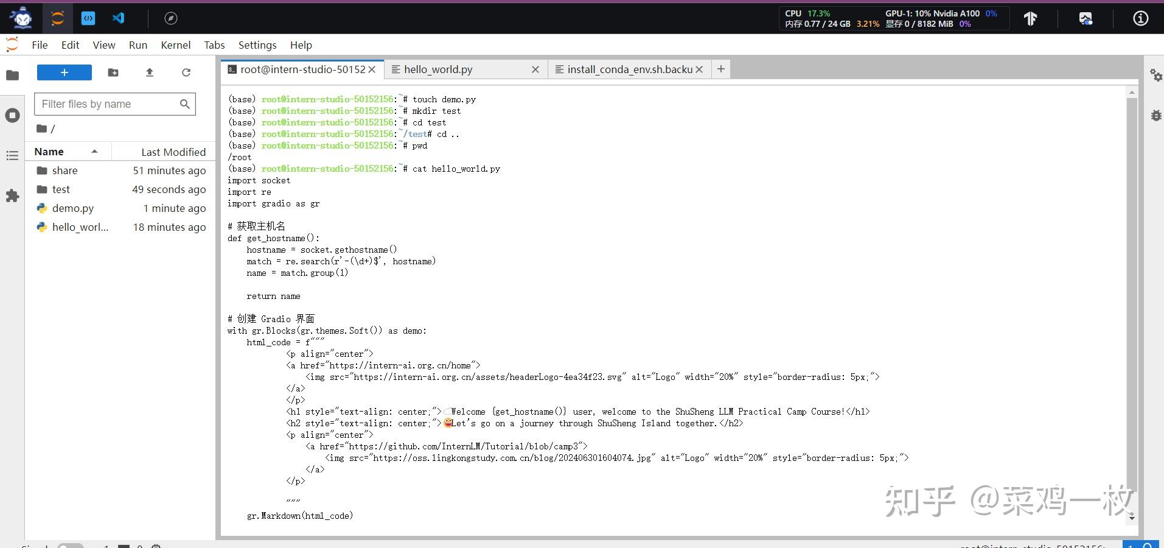Click the InternStudio mascot logo

(23, 18)
